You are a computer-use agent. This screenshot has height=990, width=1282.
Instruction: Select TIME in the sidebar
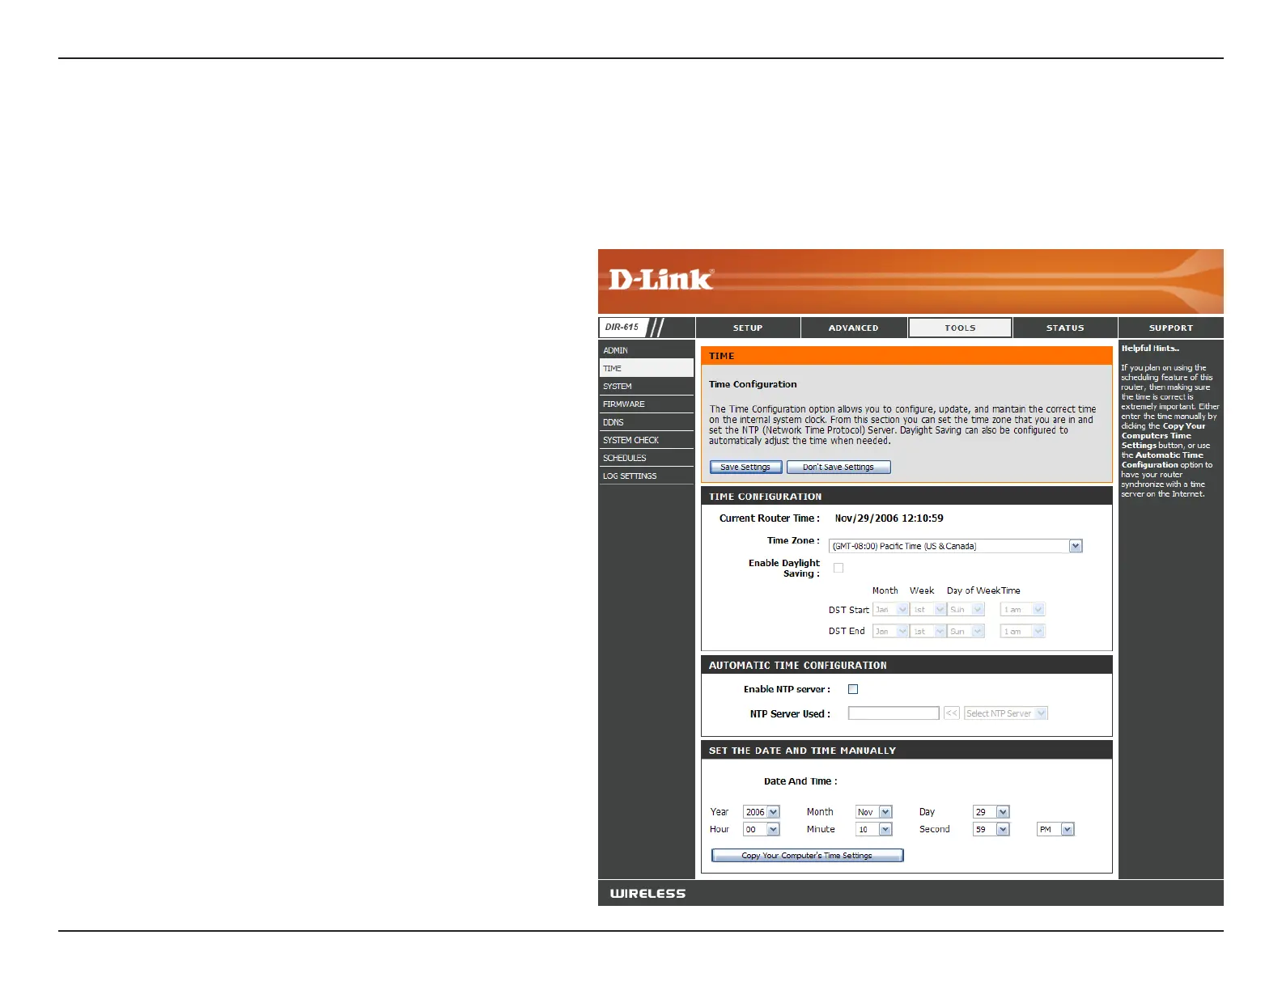click(x=647, y=368)
